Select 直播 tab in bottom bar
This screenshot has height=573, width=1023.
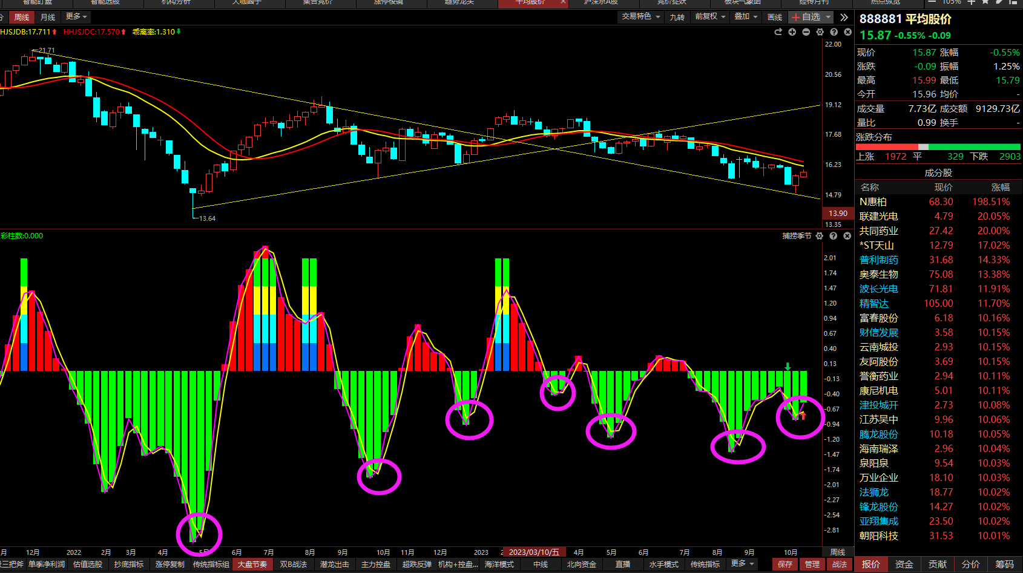623,564
